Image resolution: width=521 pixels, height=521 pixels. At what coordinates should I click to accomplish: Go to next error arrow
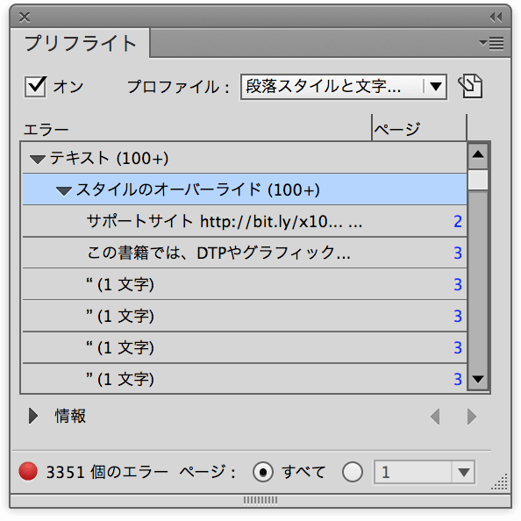[472, 417]
